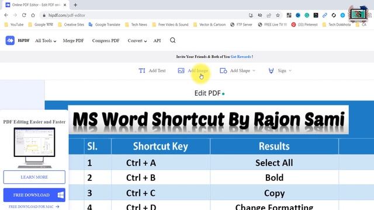This screenshot has height=210, width=374.
Task: Click the Ctrl + B table cell
Action: tap(161, 177)
